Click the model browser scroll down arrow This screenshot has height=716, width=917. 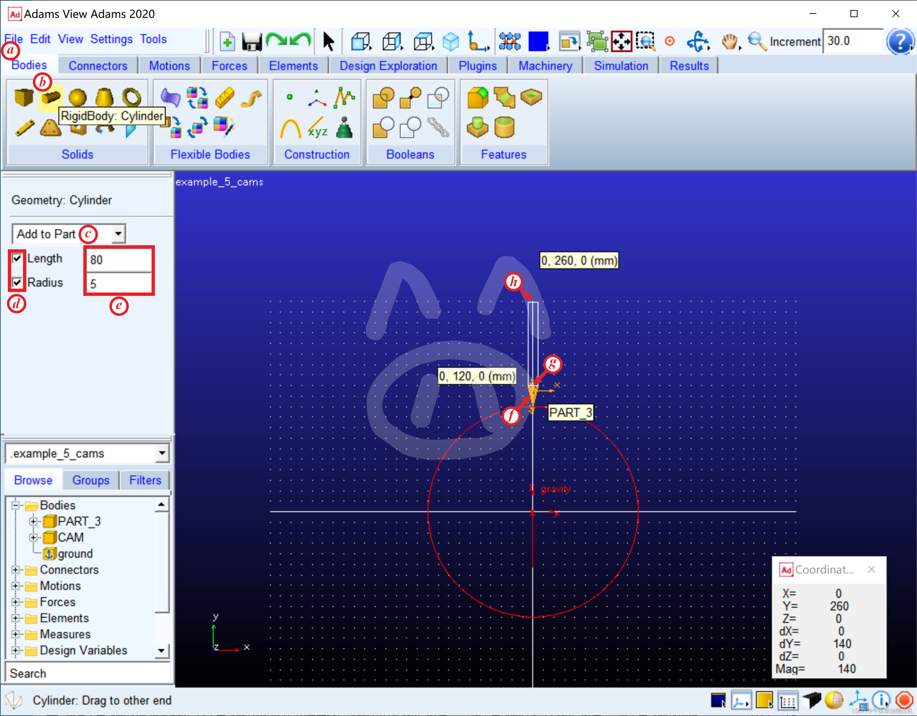[162, 651]
